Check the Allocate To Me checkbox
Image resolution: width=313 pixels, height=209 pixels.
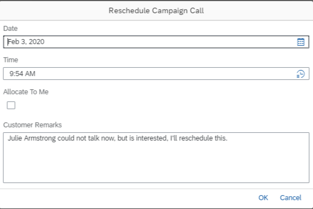pyautogui.click(x=11, y=105)
